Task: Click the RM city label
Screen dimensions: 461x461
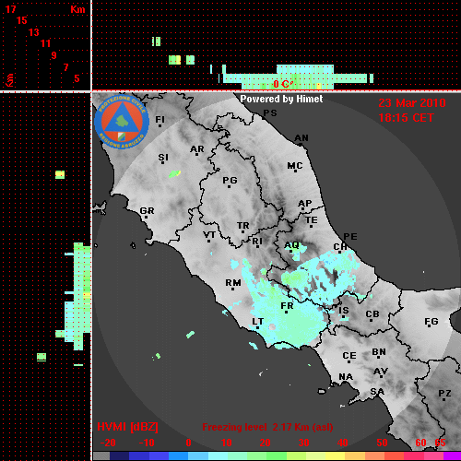Action: coord(233,282)
